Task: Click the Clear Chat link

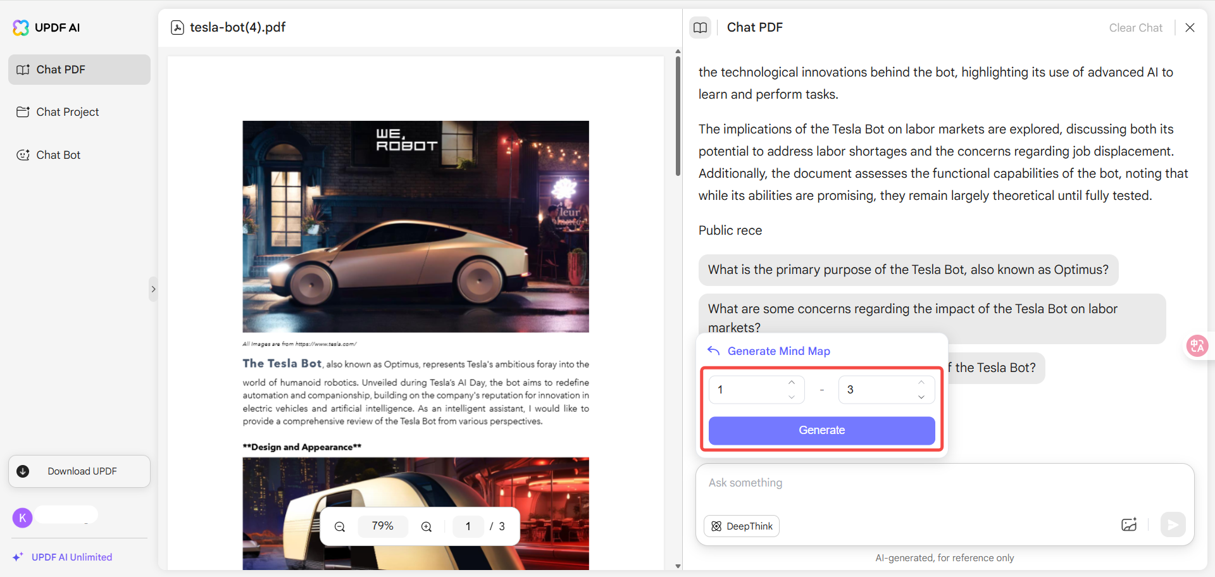Action: (1135, 27)
